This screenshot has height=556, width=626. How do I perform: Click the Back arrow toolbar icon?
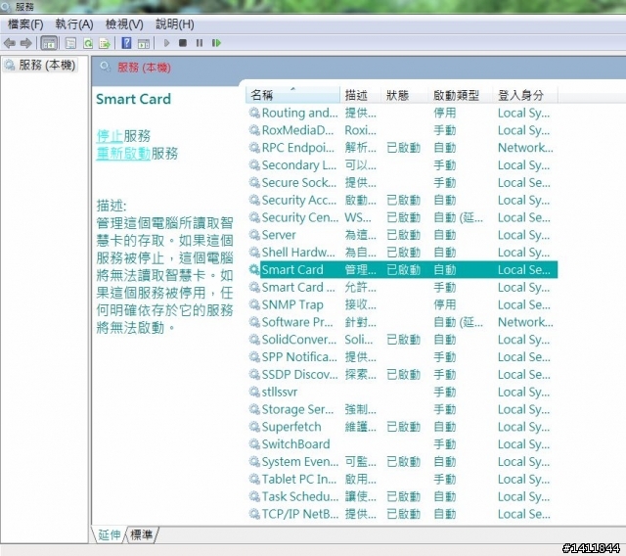(9, 43)
